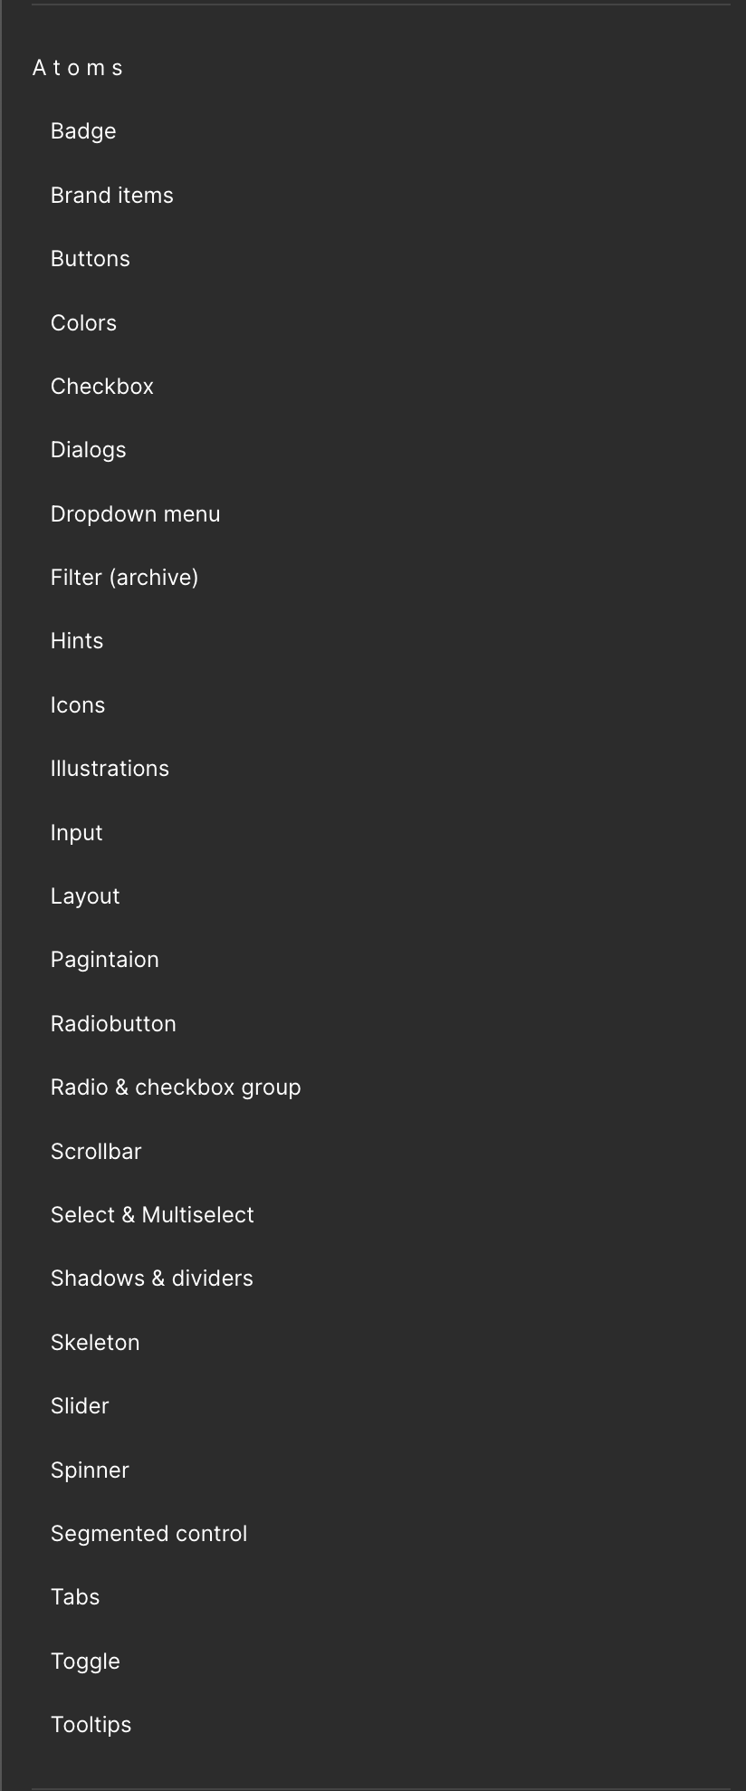This screenshot has height=1791, width=746.
Task: Open the Icons page
Action: [78, 705]
